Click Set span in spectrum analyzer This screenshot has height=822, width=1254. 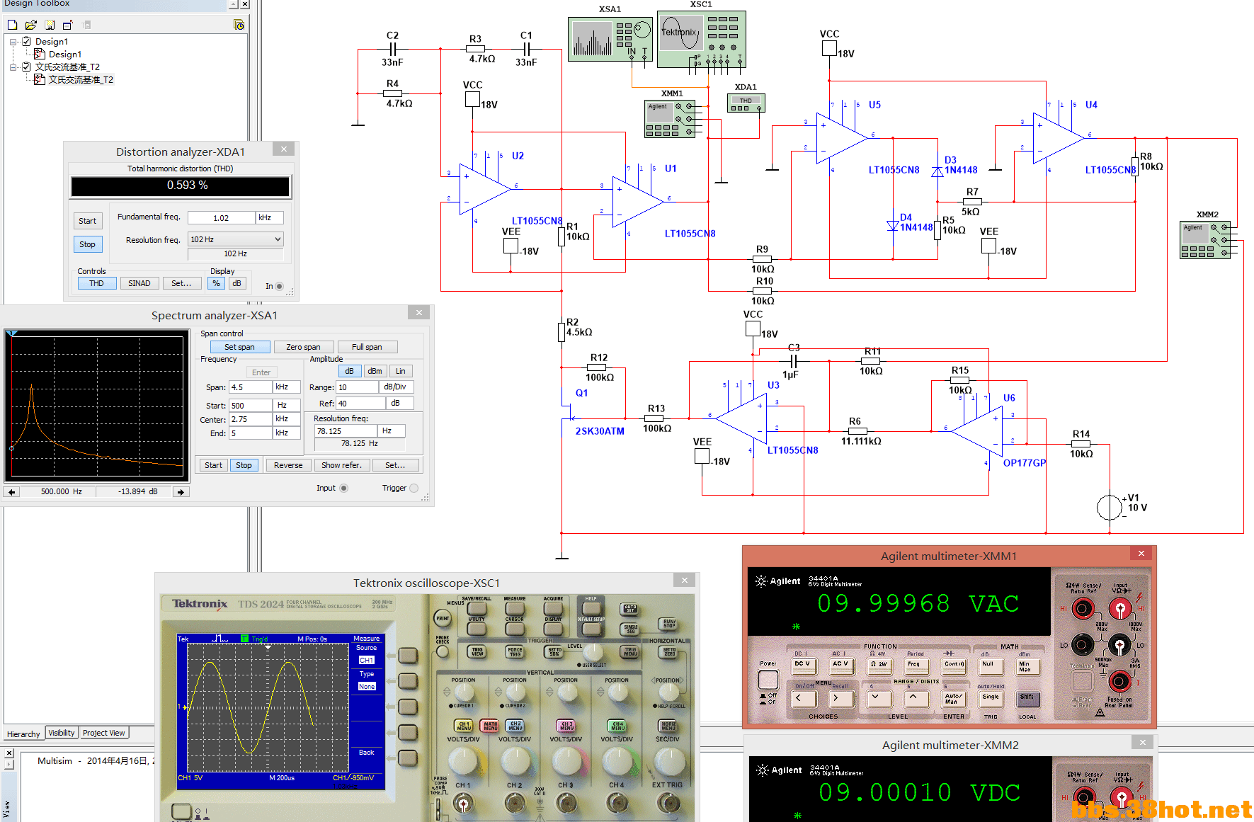[240, 347]
